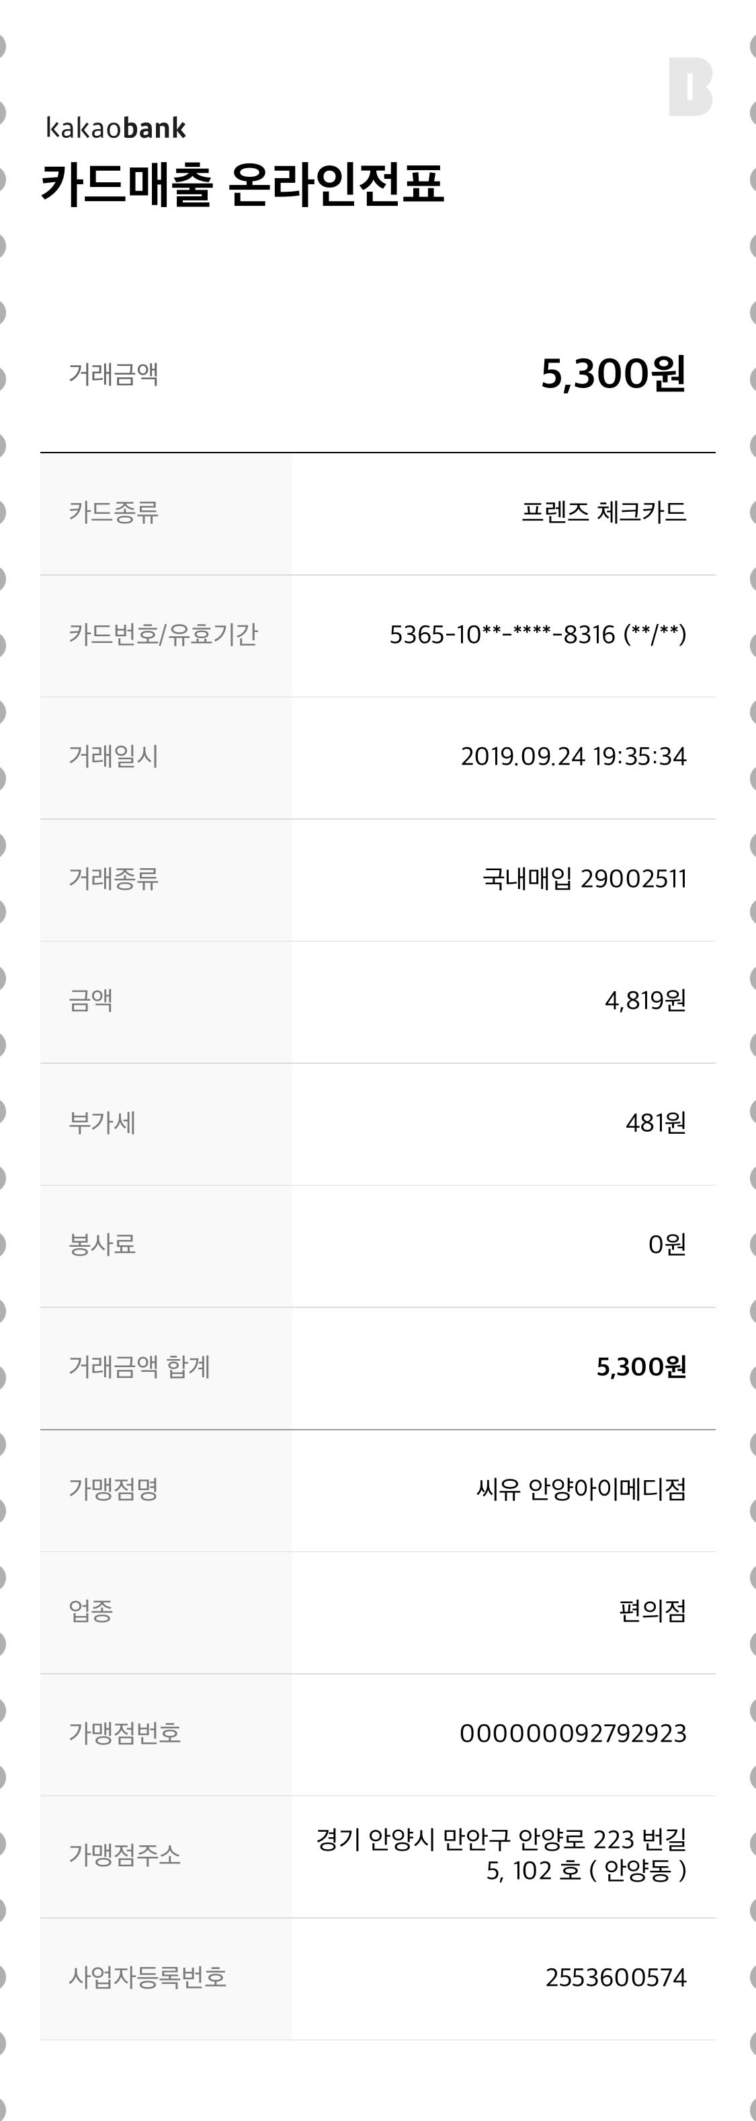Select the 0원 service charge value
The image size is (756, 2121).
point(667,1244)
